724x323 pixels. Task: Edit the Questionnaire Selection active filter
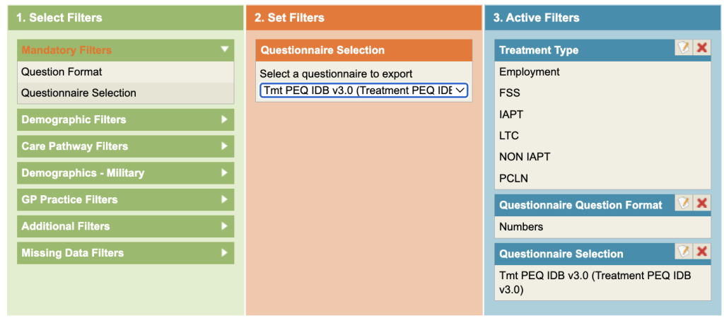[x=683, y=252]
